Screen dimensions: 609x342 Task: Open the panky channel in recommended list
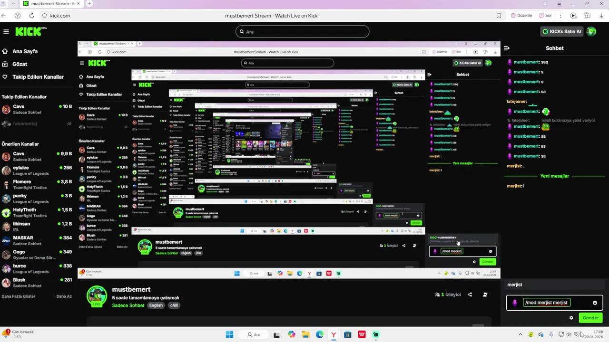click(37, 199)
